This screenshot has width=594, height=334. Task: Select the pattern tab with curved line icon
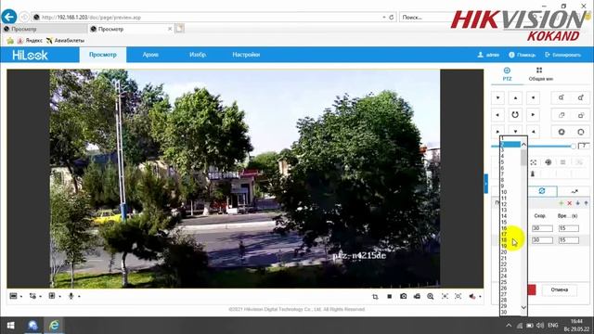coord(575,191)
